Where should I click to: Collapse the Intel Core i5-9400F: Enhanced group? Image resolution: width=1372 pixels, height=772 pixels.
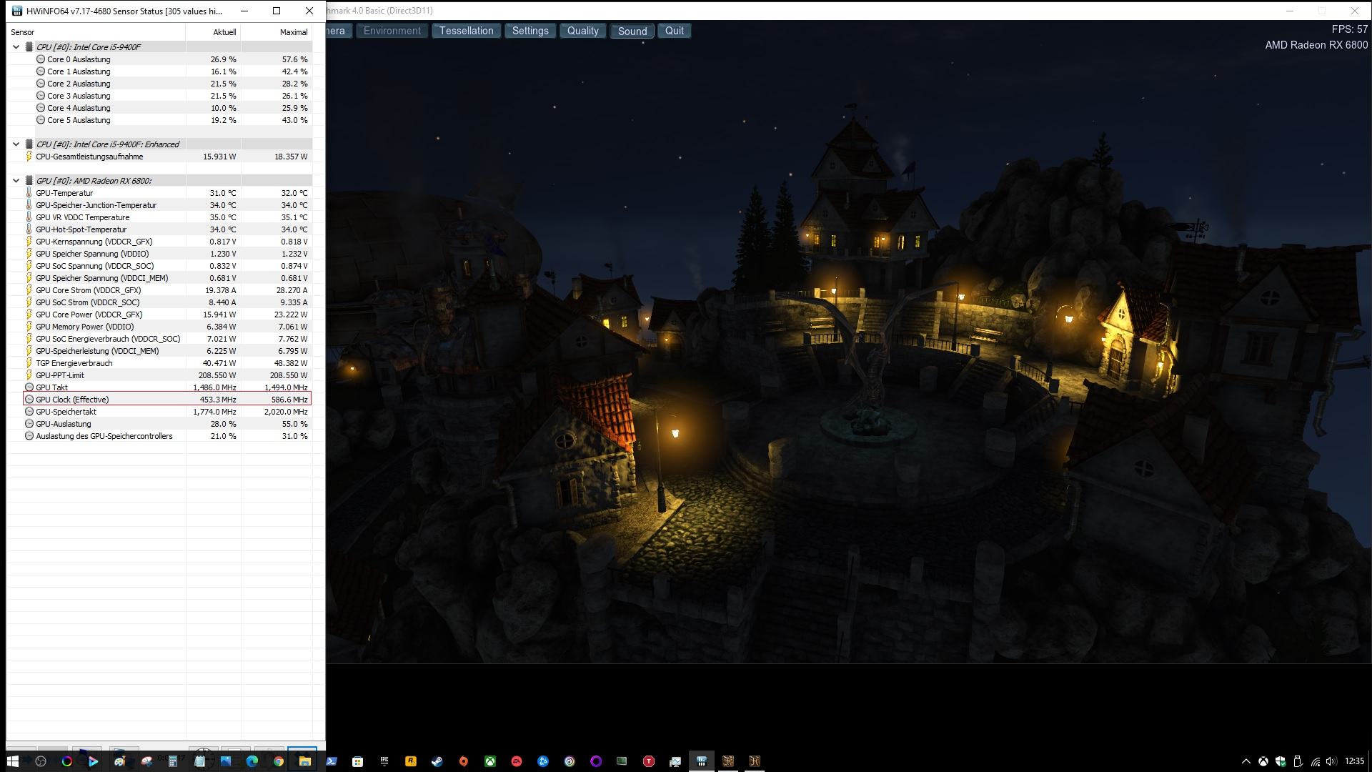16,144
